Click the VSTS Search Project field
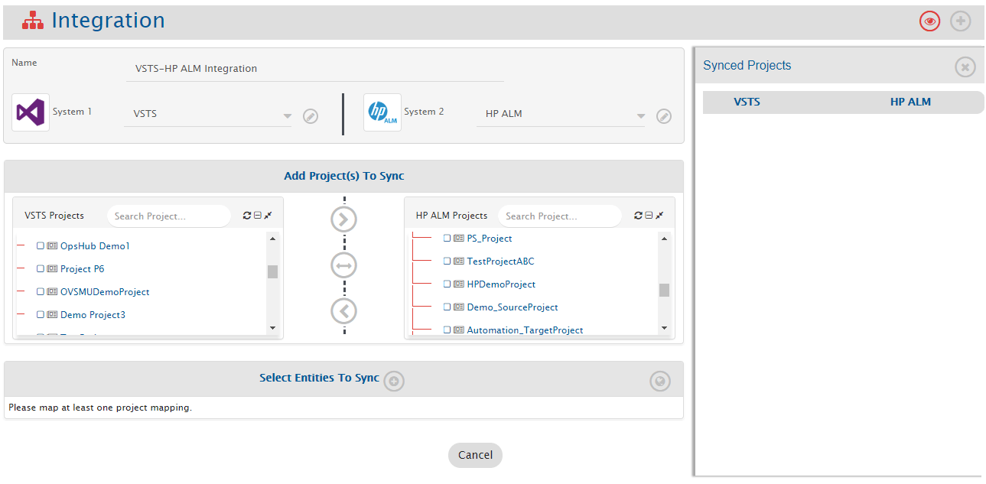986x484 pixels. pos(168,216)
